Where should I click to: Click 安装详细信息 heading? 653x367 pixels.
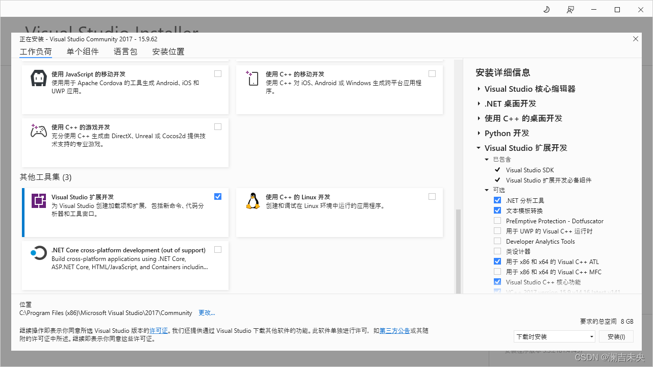503,72
